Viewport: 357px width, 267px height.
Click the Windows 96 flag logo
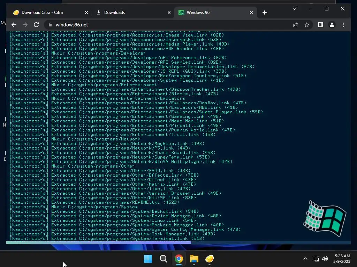[325, 218]
